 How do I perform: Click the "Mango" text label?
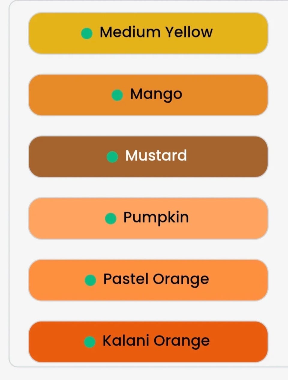point(156,94)
